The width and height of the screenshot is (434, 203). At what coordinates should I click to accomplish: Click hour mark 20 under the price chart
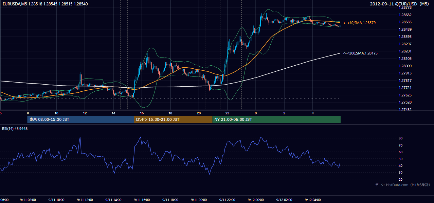tap(199, 113)
